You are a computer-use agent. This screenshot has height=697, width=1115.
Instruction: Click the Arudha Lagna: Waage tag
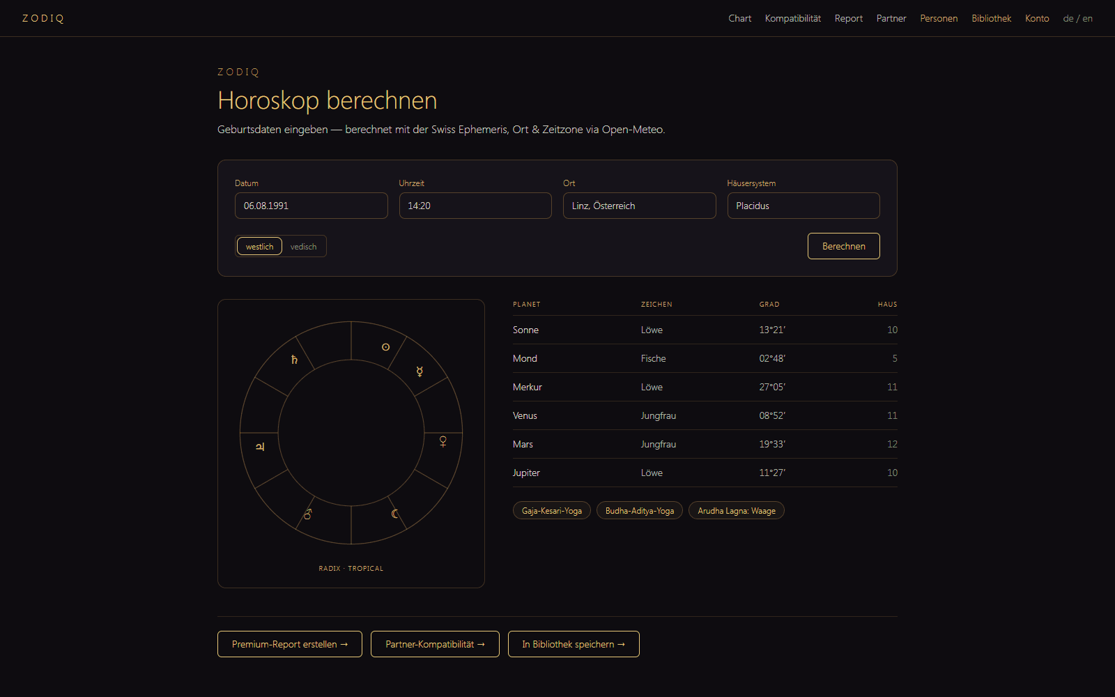(x=737, y=511)
